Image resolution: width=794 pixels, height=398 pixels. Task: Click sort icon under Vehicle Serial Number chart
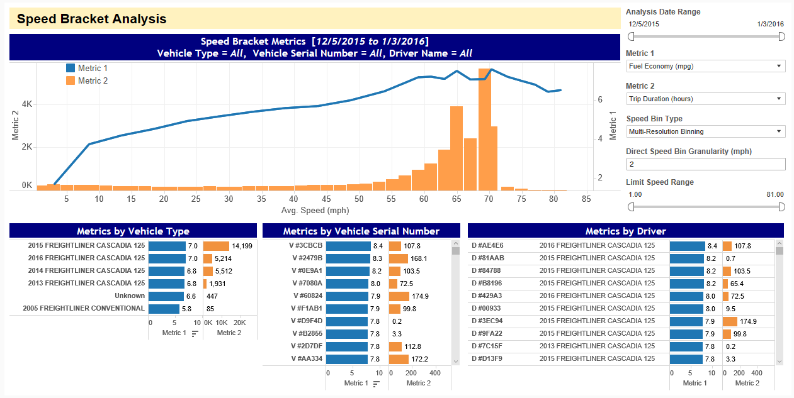point(377,384)
